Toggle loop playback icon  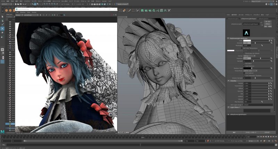coord(261,141)
